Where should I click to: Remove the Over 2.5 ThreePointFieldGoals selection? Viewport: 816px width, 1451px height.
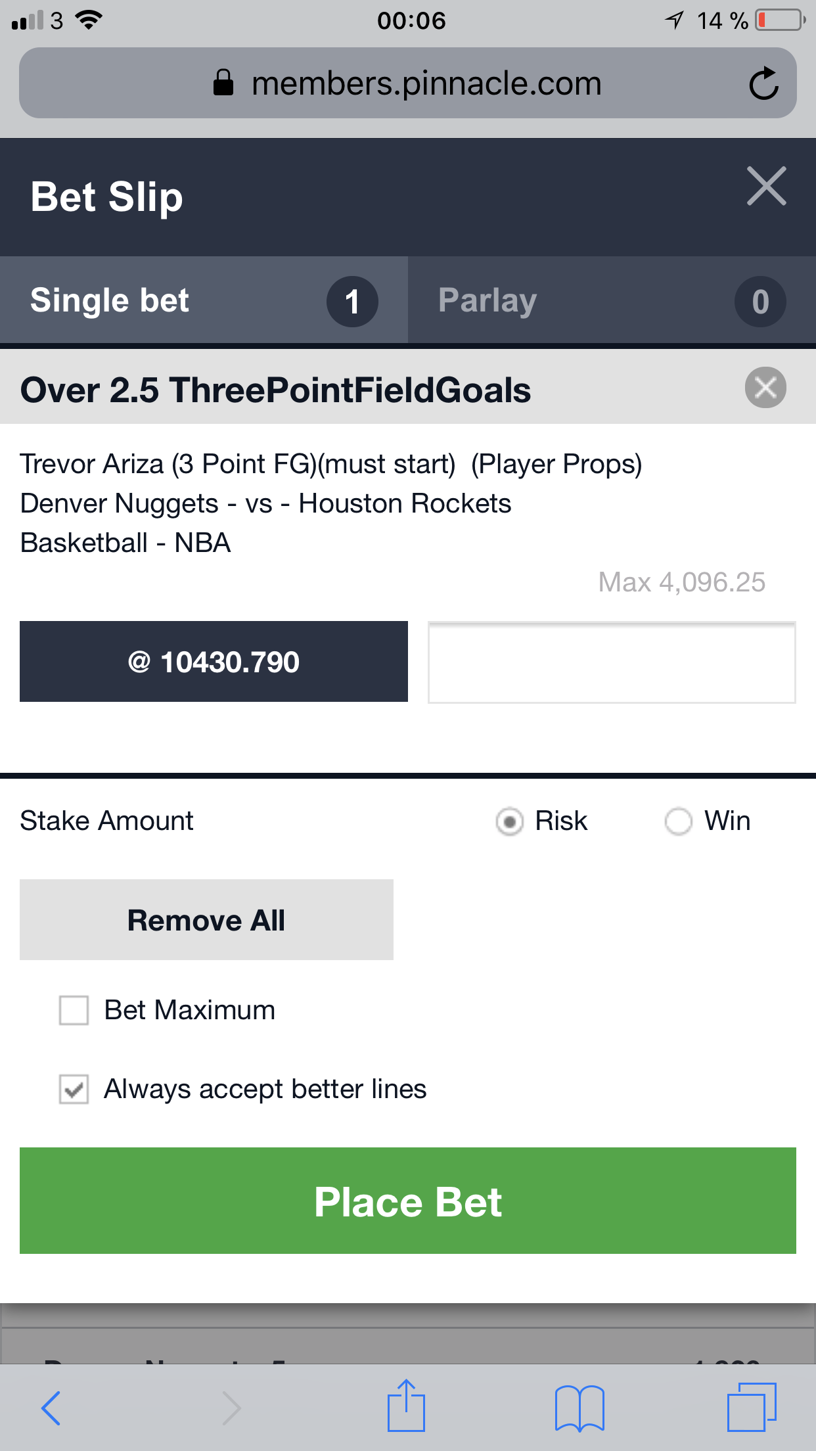765,387
